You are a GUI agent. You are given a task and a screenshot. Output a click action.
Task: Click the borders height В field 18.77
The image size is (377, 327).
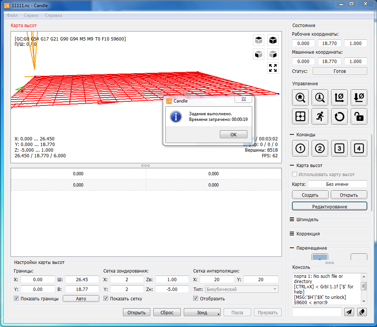(82, 289)
